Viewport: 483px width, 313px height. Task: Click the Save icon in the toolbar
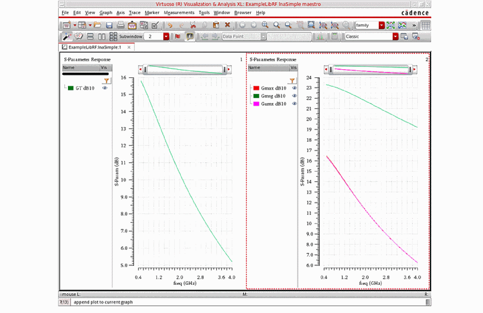109,25
